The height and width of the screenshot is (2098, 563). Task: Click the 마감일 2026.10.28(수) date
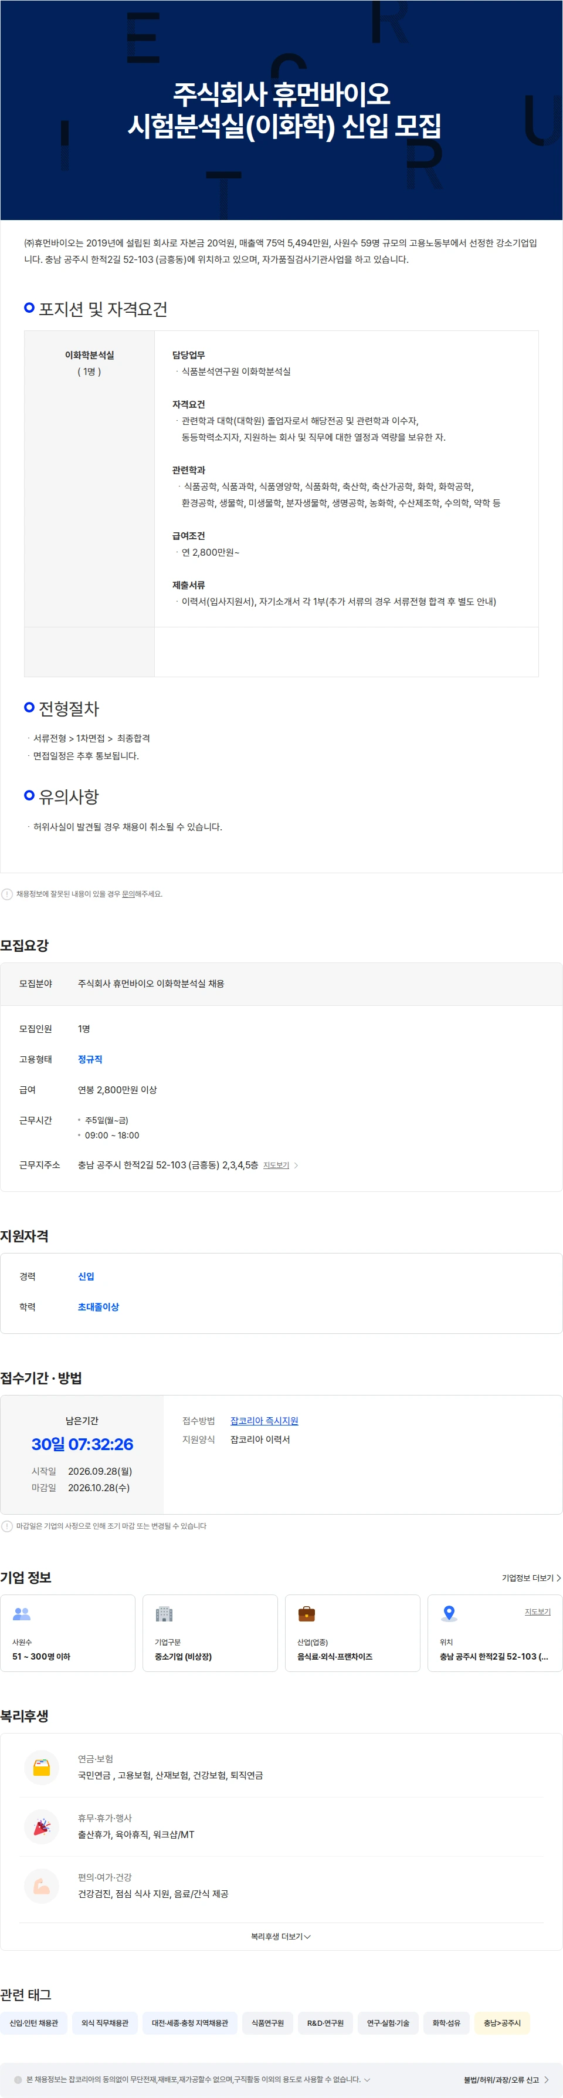[99, 1488]
